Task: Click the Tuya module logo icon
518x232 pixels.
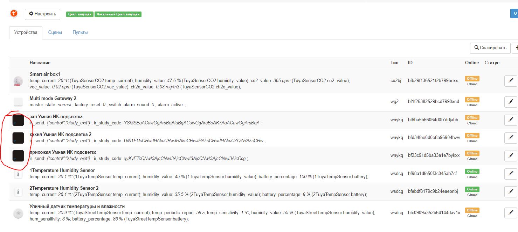Action: coord(14,14)
